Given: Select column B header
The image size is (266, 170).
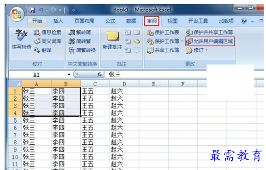Looking at the screenshot, I should pyautogui.click(x=66, y=84).
